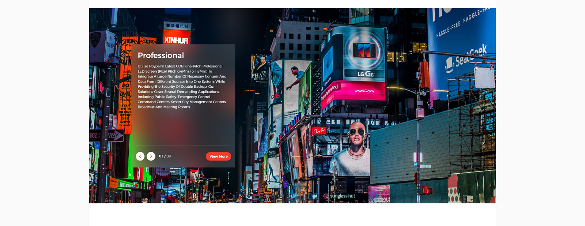Image resolution: width=585 pixels, height=226 pixels.
Task: Click the 01 / 08 slide counter
Action: (165, 156)
